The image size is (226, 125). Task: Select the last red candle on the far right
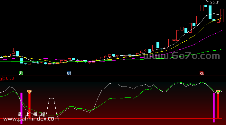pyautogui.click(x=222, y=15)
